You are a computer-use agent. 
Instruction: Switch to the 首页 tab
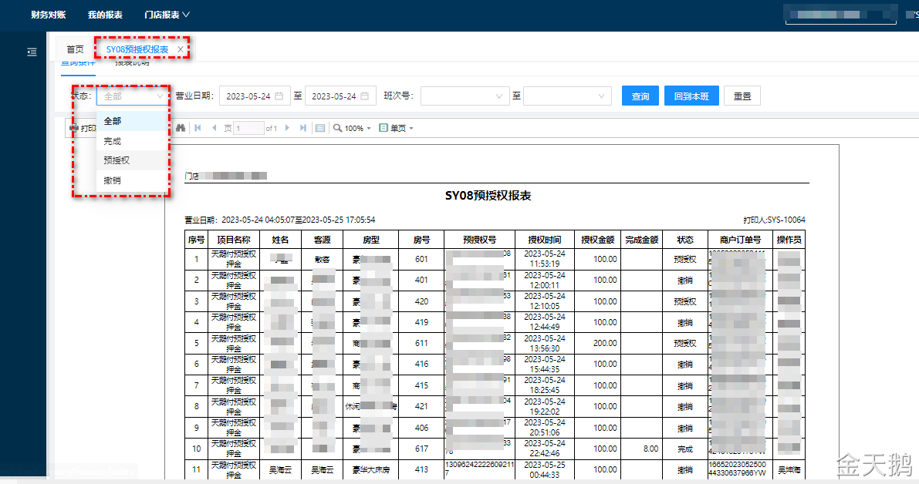coord(75,50)
